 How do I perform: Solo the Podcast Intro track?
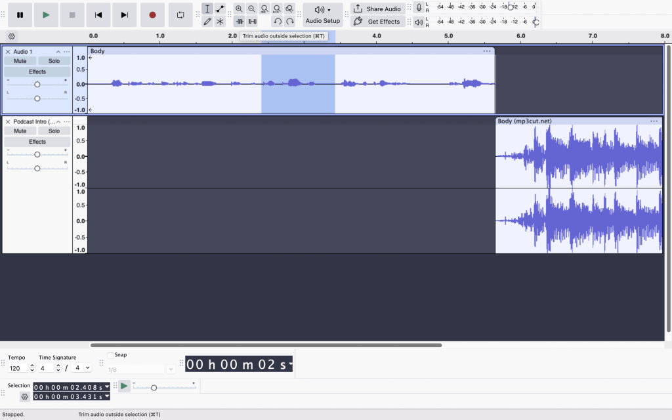(54, 131)
